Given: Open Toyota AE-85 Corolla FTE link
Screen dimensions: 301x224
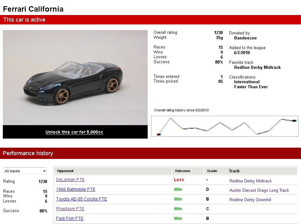Looking at the screenshot, I should click(82, 199).
